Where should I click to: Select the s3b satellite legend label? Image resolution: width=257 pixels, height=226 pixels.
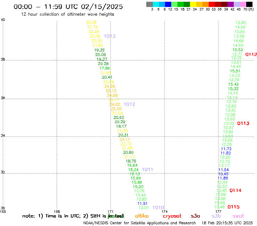point(216,216)
